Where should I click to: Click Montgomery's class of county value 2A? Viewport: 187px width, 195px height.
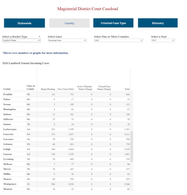coord(28,184)
